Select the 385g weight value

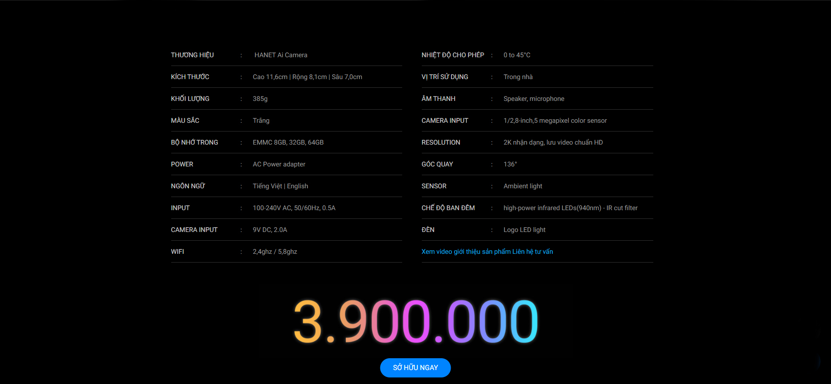point(260,99)
